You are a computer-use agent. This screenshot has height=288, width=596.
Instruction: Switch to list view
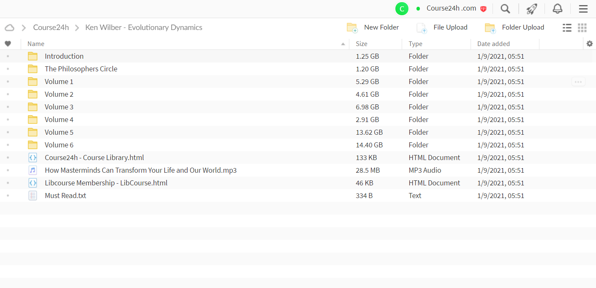click(567, 27)
